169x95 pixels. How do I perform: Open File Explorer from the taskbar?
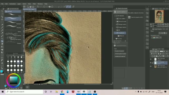click(x=57, y=92)
